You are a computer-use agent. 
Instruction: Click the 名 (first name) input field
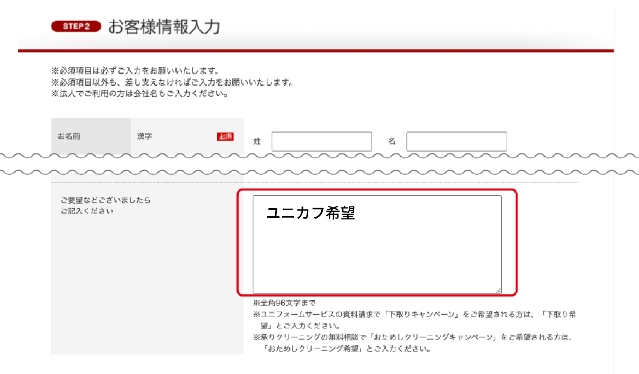click(456, 141)
